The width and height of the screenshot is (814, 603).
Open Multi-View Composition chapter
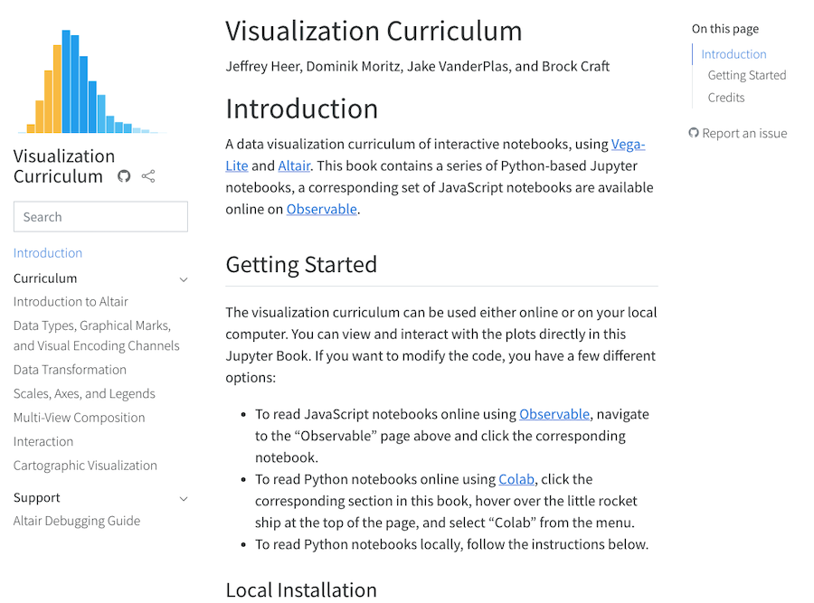(79, 418)
